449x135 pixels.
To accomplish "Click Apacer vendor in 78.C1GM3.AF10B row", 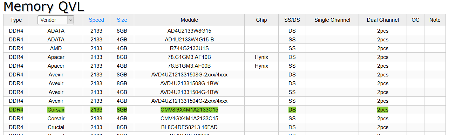I will 56,57.
